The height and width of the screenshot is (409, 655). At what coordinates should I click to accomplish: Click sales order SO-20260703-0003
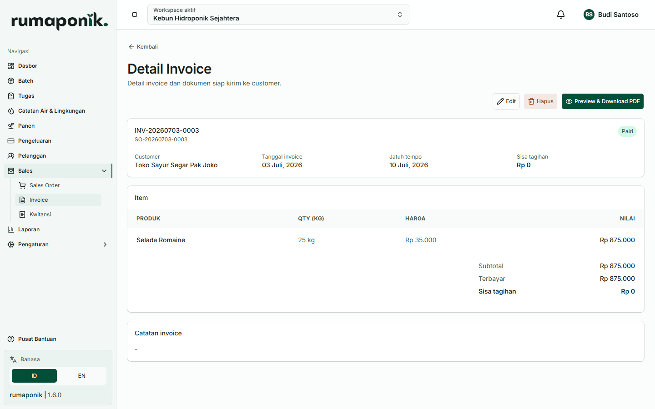pos(161,140)
